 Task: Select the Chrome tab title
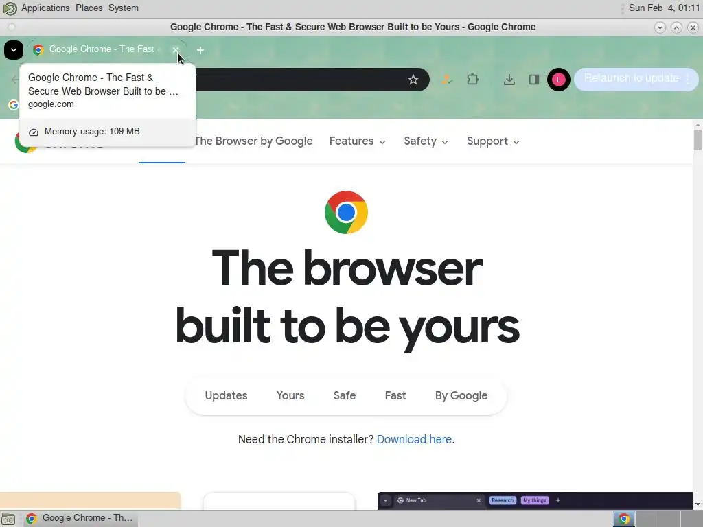coord(102,49)
